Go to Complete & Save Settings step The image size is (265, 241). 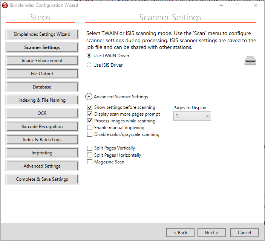point(42,179)
